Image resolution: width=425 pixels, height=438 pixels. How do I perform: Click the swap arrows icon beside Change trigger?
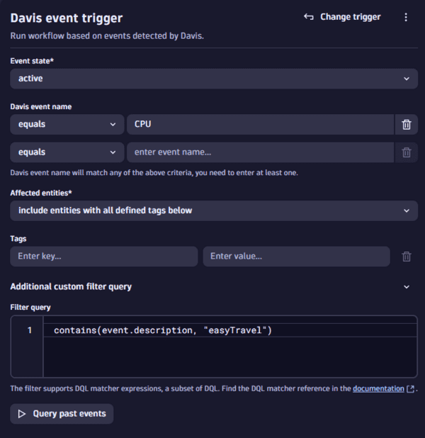(308, 17)
